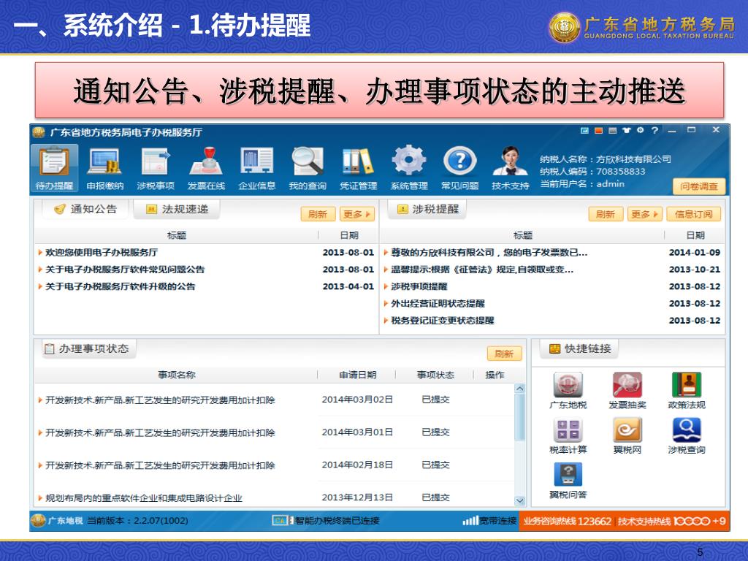Screen dimensions: 748x561
Task: Click the title bar help question icon
Action: pos(655,130)
